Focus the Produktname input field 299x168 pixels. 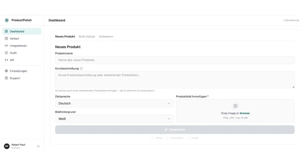click(x=175, y=60)
